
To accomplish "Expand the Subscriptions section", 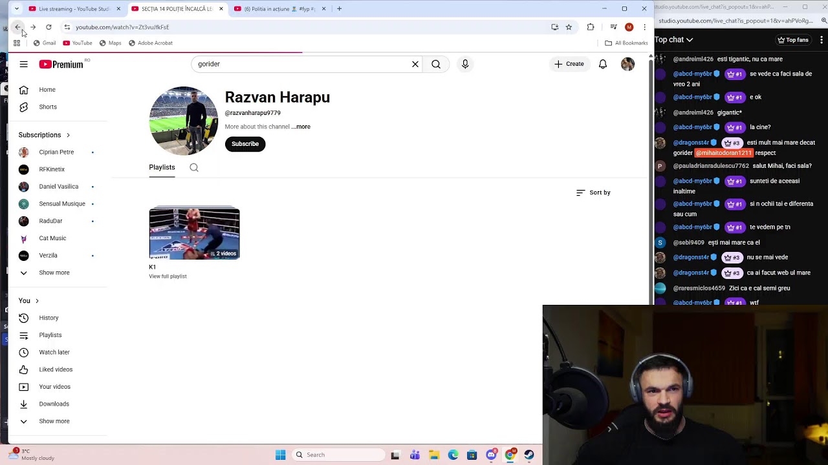I will [x=44, y=135].
